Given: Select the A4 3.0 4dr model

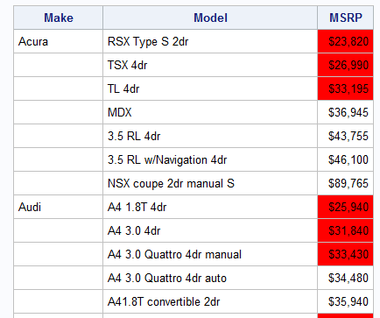Looking at the screenshot, I should tap(210, 230).
